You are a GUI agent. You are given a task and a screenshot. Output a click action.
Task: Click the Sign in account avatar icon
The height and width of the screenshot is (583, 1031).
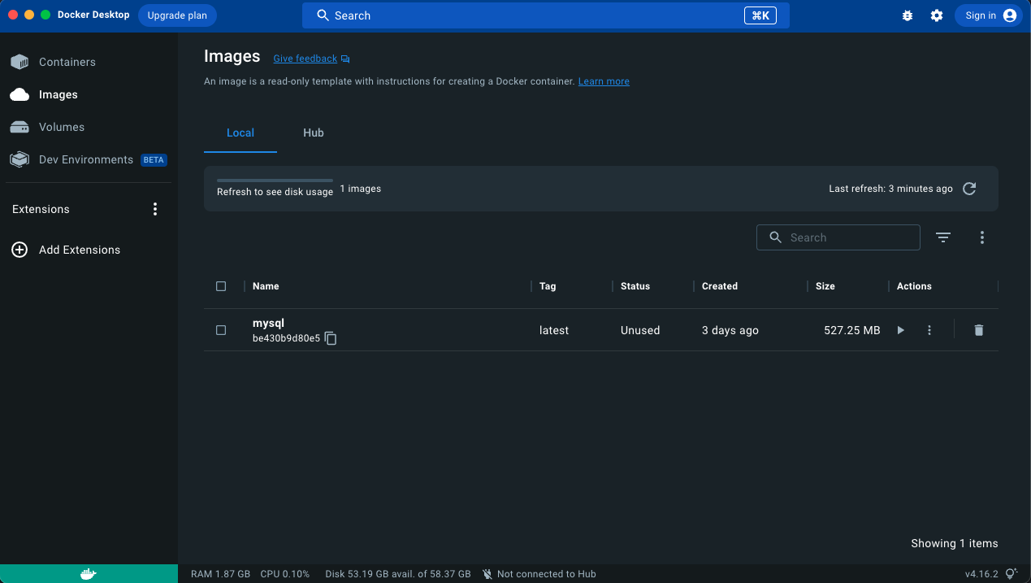[1010, 15]
